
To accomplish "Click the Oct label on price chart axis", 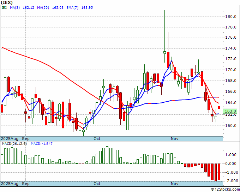I will (x=97, y=139).
